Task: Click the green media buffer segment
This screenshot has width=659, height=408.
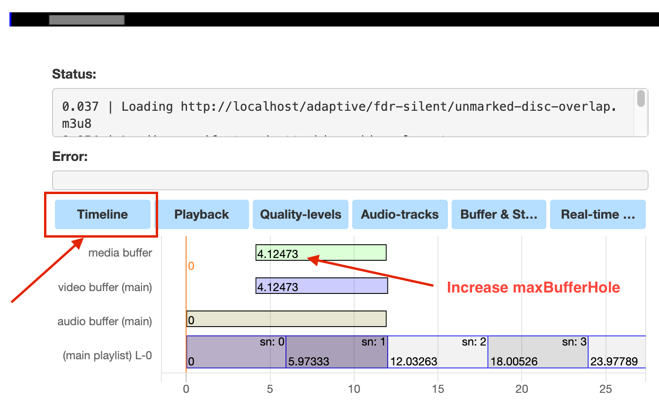Action: click(x=320, y=252)
